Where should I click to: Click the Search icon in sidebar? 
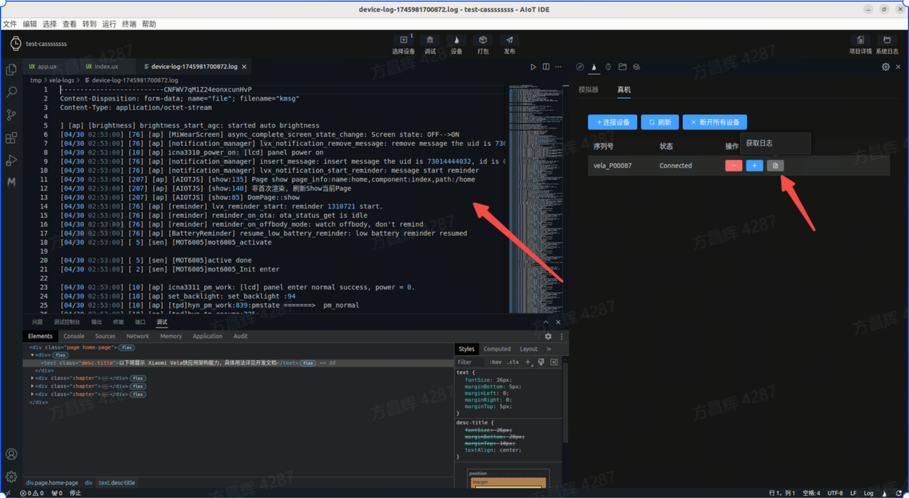11,92
